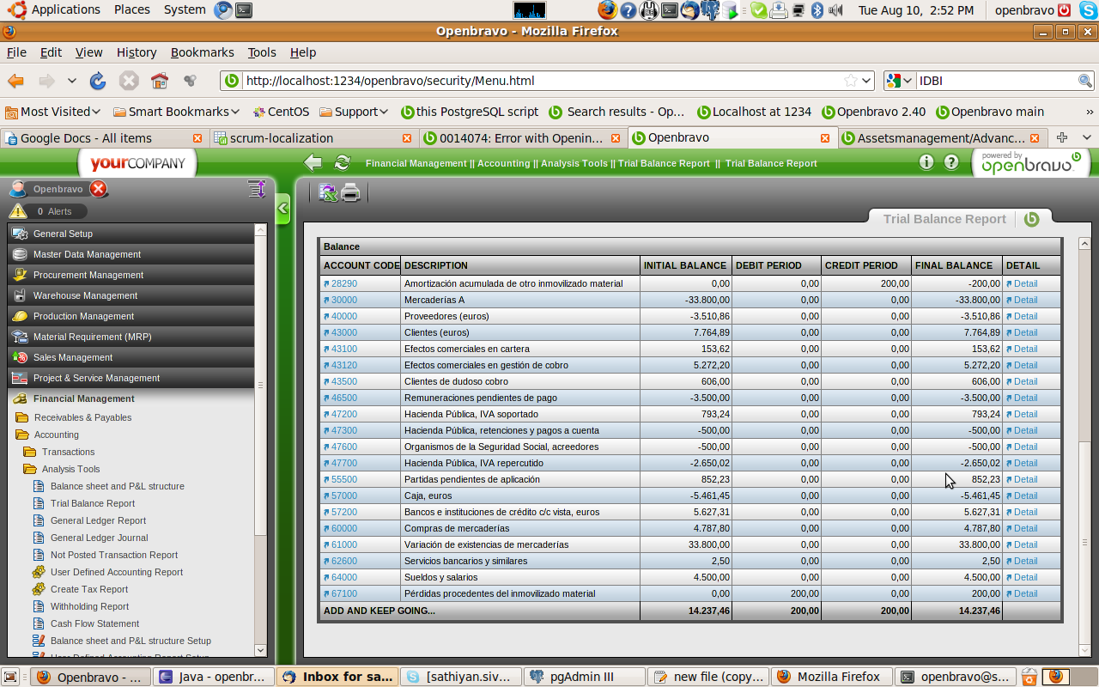1099x687 pixels.
Task: Open the About info icon
Action: click(x=926, y=162)
